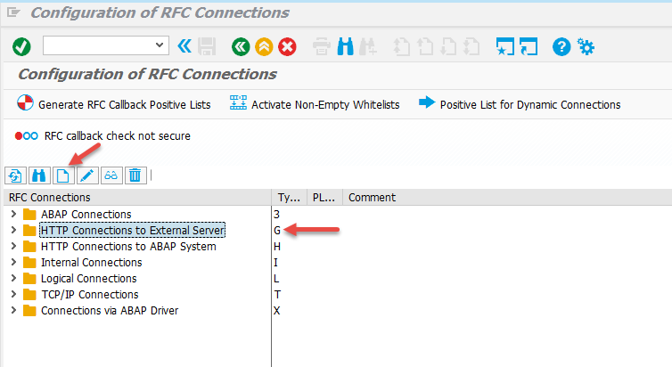Click the Display glasses icon
The image size is (672, 367).
pos(111,175)
